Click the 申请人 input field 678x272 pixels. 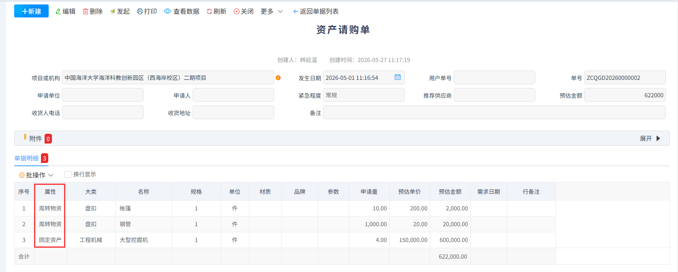[233, 95]
